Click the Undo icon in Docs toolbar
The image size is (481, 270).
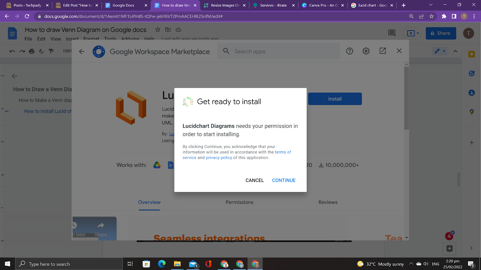12,51
